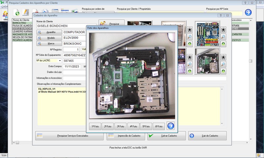The image size is (264, 158).
Task: Click green plus icon beside the memory cards thumbnail
Action: pos(190,71)
